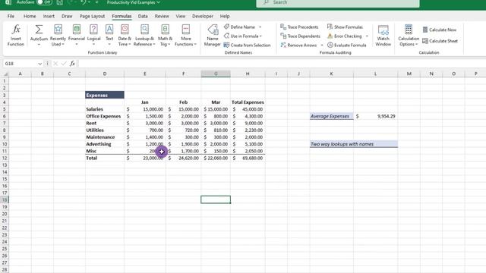
Task: Select the Office Expenses label cell
Action: (x=105, y=116)
